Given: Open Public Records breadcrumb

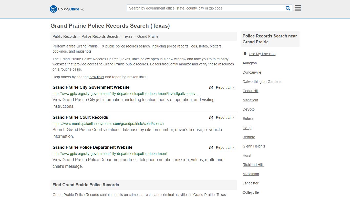Looking at the screenshot, I should [x=65, y=36].
